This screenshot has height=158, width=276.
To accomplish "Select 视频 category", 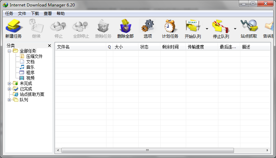I will coord(30,78).
